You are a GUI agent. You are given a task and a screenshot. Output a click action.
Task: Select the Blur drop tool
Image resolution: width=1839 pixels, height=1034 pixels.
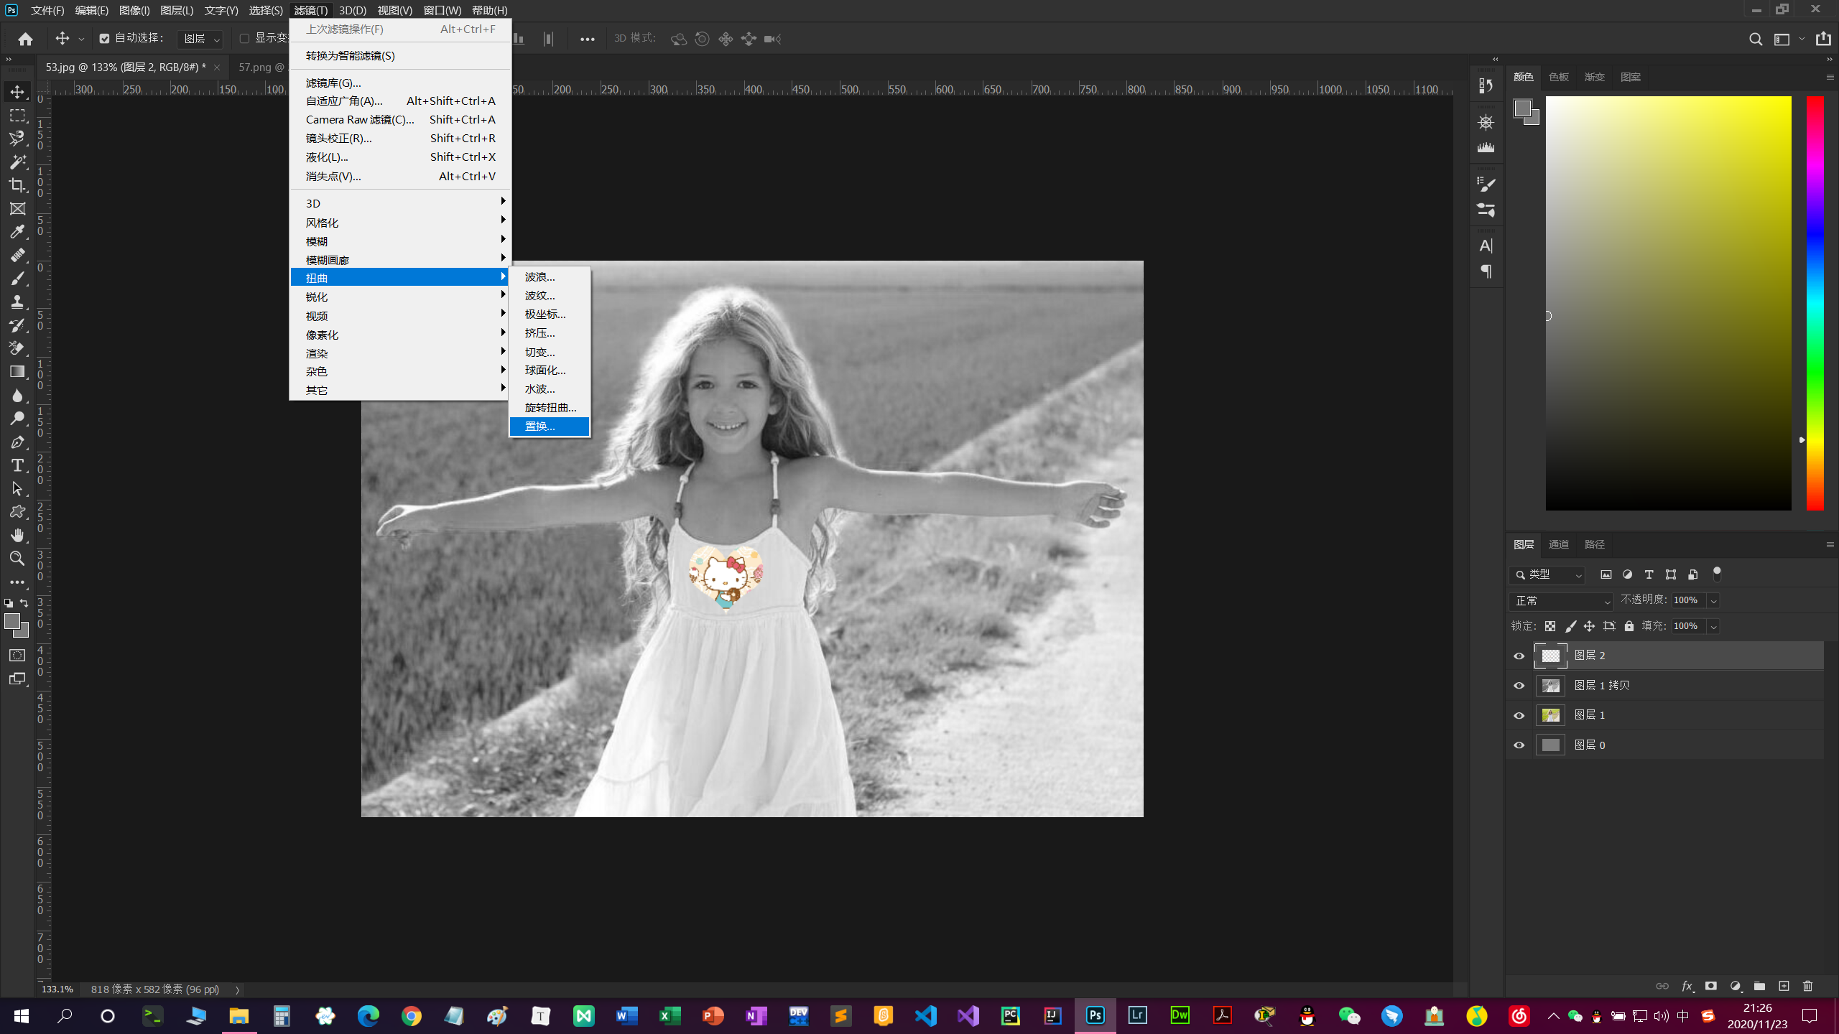(17, 396)
